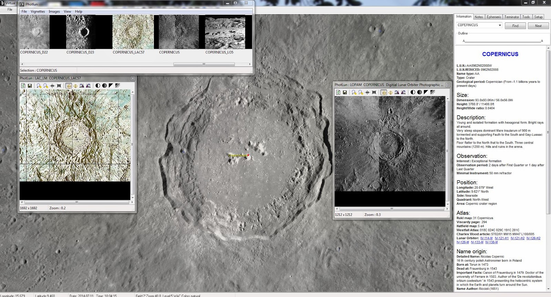
Task: Open main Virtual Moon File menu
Action: pos(10,9)
